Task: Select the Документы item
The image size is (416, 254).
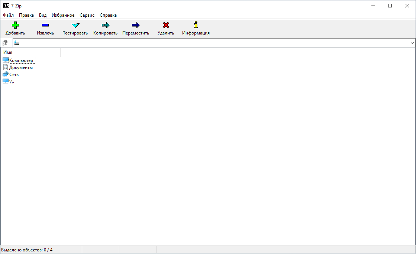Action: [20, 67]
